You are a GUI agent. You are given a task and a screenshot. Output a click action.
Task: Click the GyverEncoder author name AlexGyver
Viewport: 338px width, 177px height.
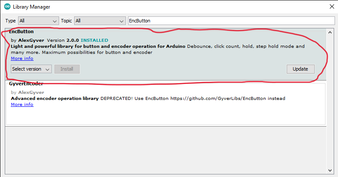point(31,92)
